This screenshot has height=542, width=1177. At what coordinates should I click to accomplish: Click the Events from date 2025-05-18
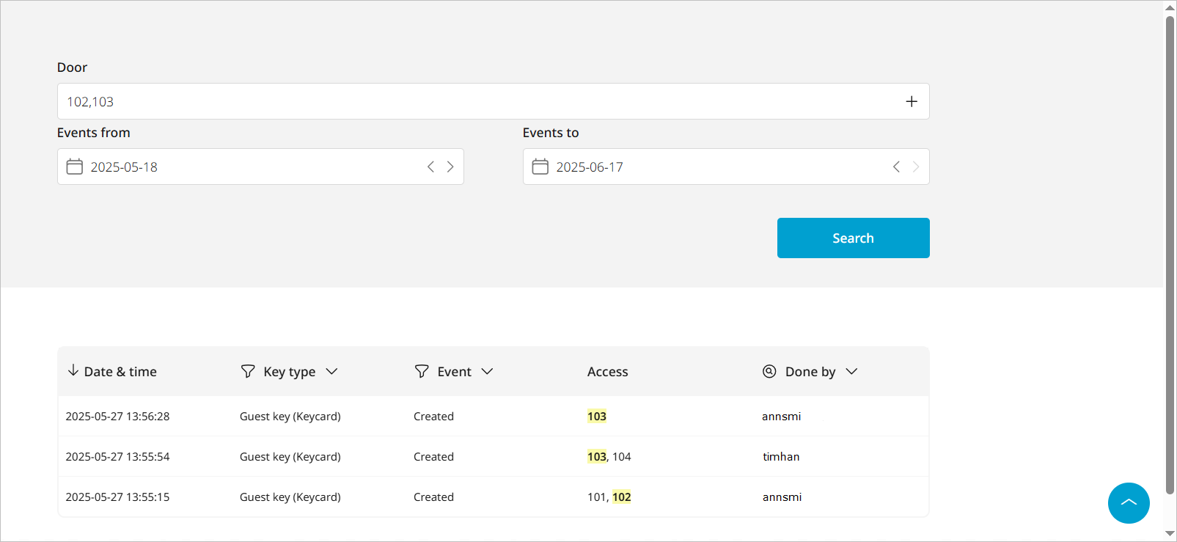point(124,167)
